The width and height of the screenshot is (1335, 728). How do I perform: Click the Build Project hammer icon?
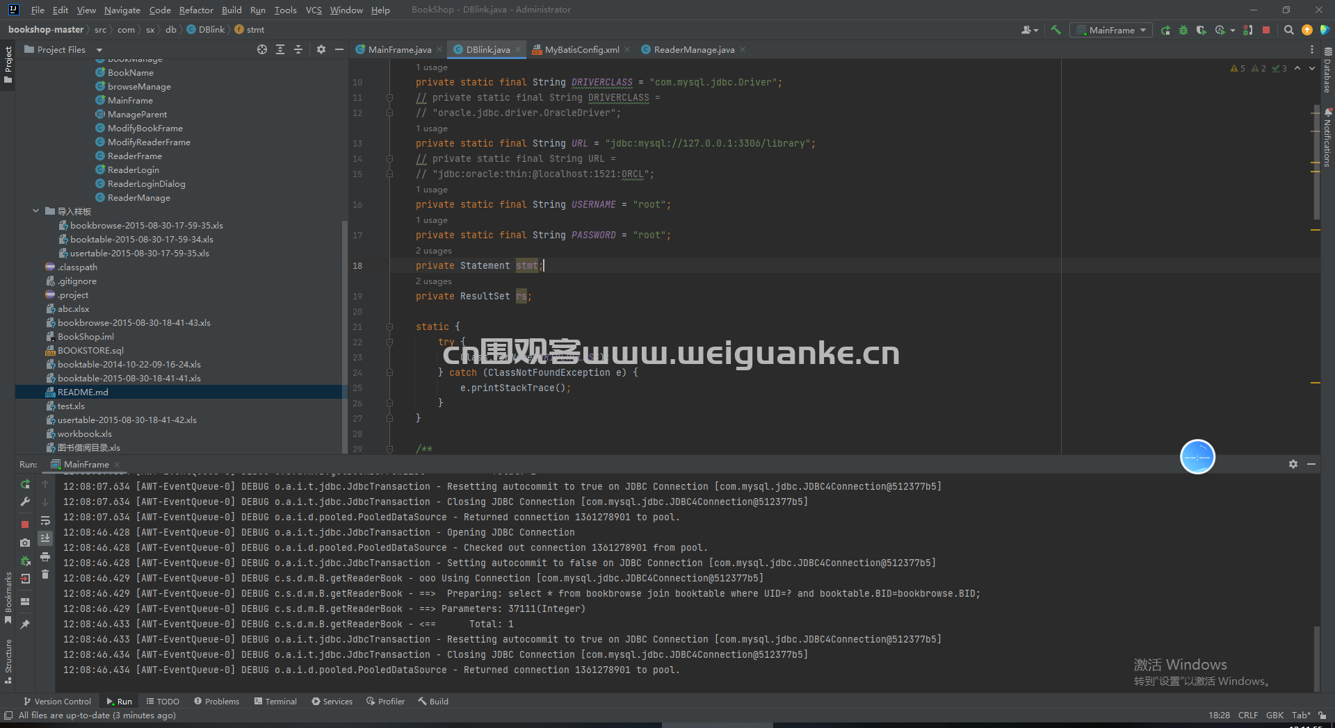point(1055,30)
